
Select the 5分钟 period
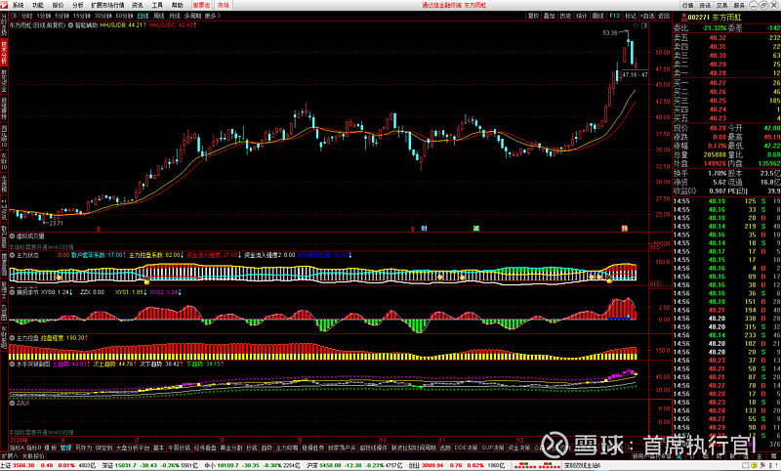point(62,16)
